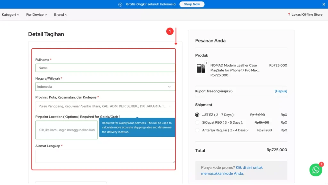This screenshot has height=185, width=328.
Task: Select J&T EZ shipping option
Action: [197, 115]
